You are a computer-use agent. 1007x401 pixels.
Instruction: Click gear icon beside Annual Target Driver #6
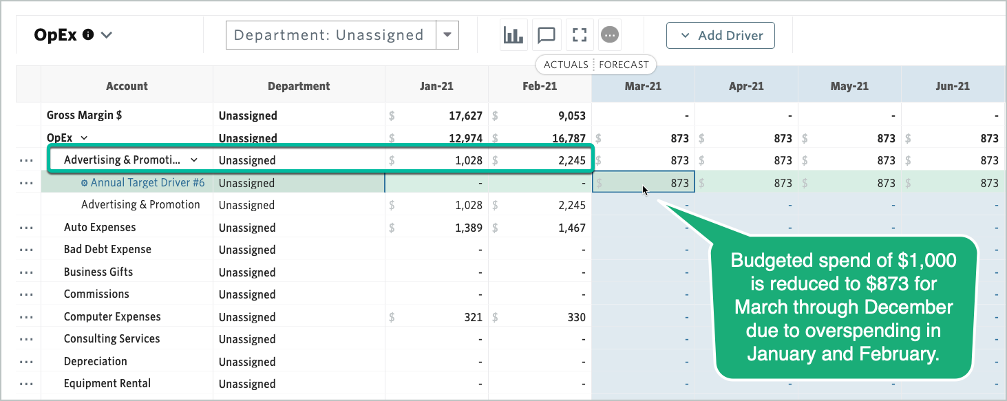[x=85, y=183]
